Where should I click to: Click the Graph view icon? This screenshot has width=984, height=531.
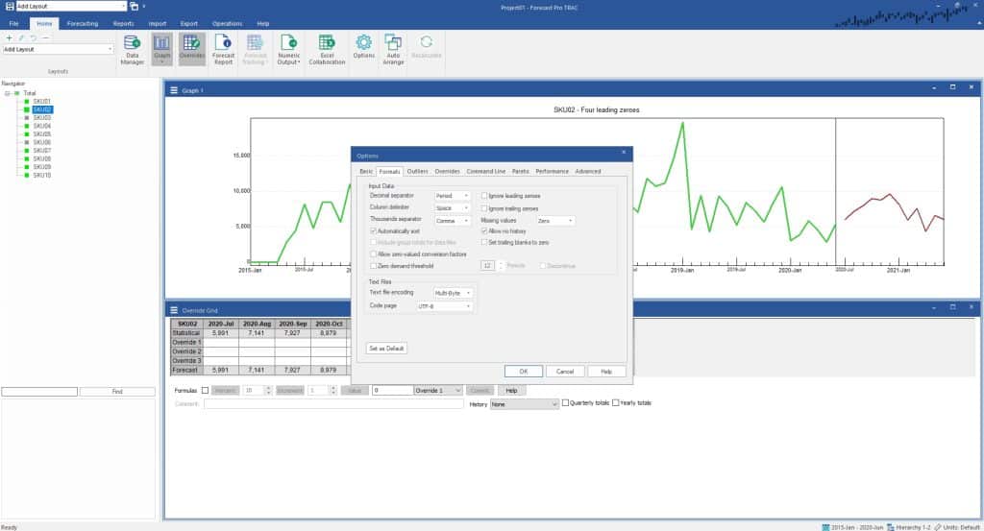(x=162, y=49)
